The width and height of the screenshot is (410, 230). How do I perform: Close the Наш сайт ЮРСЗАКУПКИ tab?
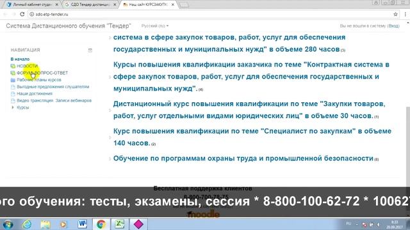click(172, 4)
